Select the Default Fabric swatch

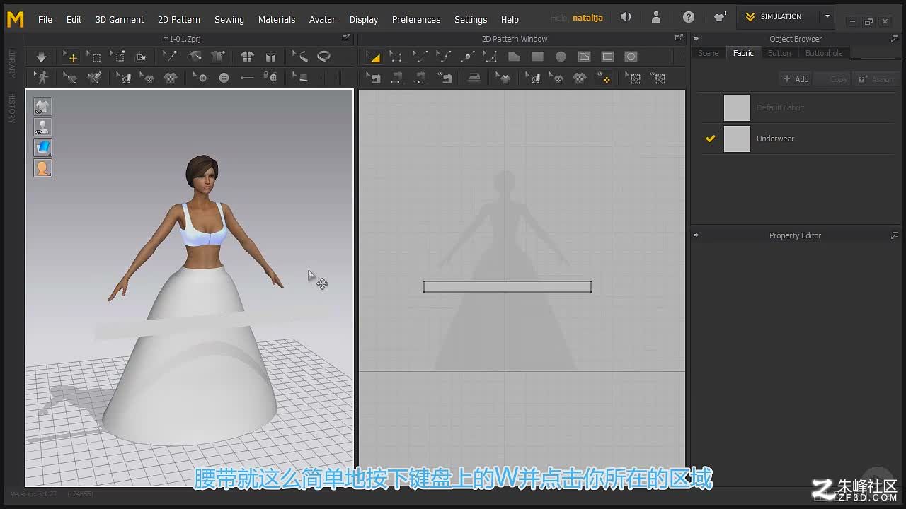(737, 107)
